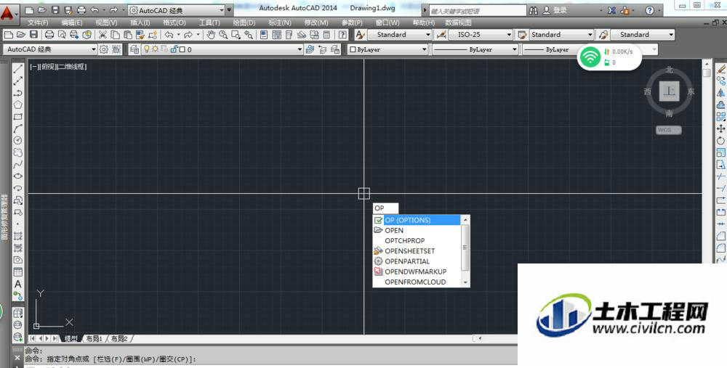Click the 上 top face of ViewCube
727x368 pixels.
coord(669,91)
